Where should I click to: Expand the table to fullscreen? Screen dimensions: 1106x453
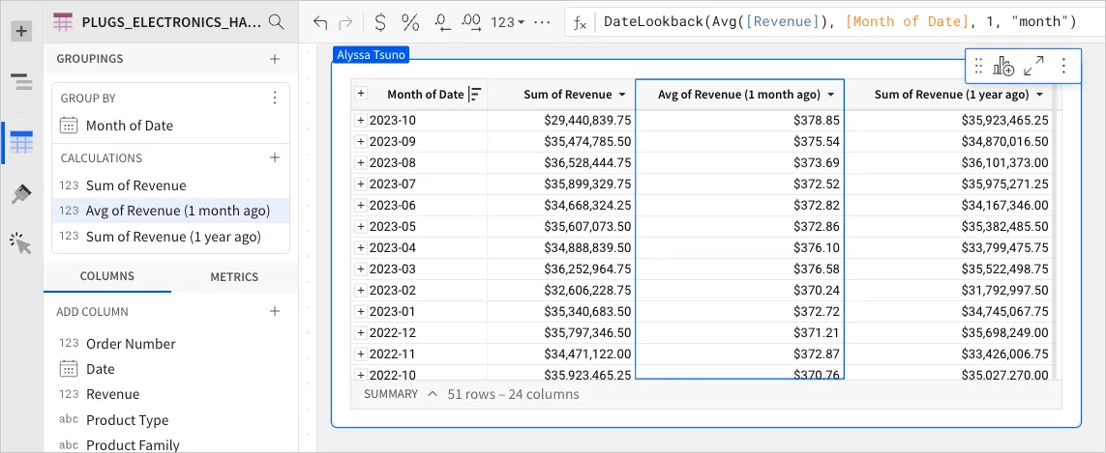(x=1034, y=67)
